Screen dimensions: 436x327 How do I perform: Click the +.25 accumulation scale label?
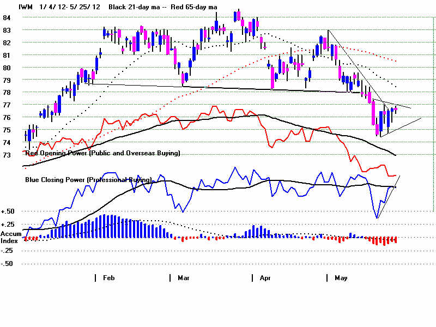click(8, 225)
